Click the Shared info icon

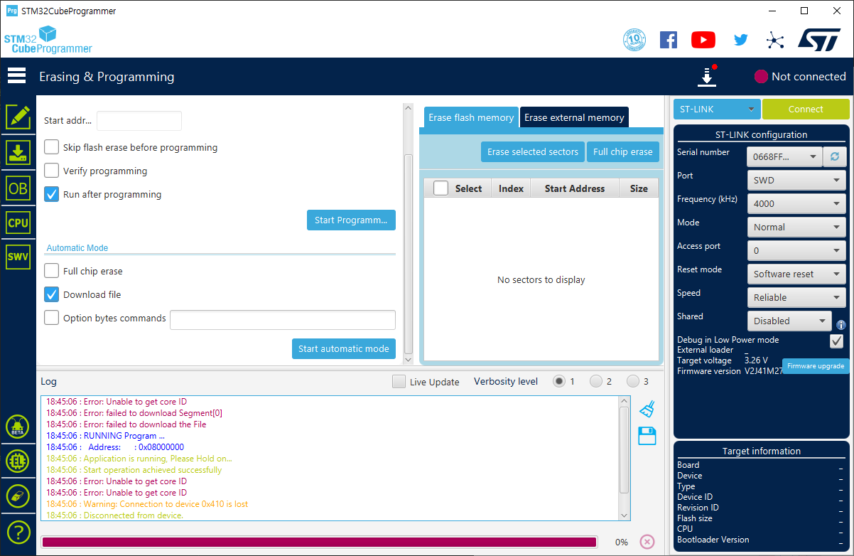click(841, 324)
